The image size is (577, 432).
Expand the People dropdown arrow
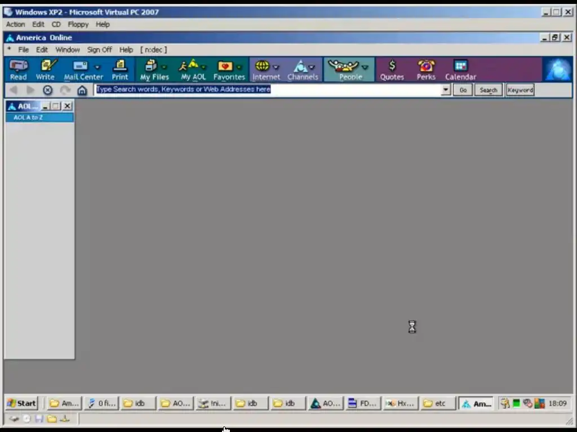[365, 67]
